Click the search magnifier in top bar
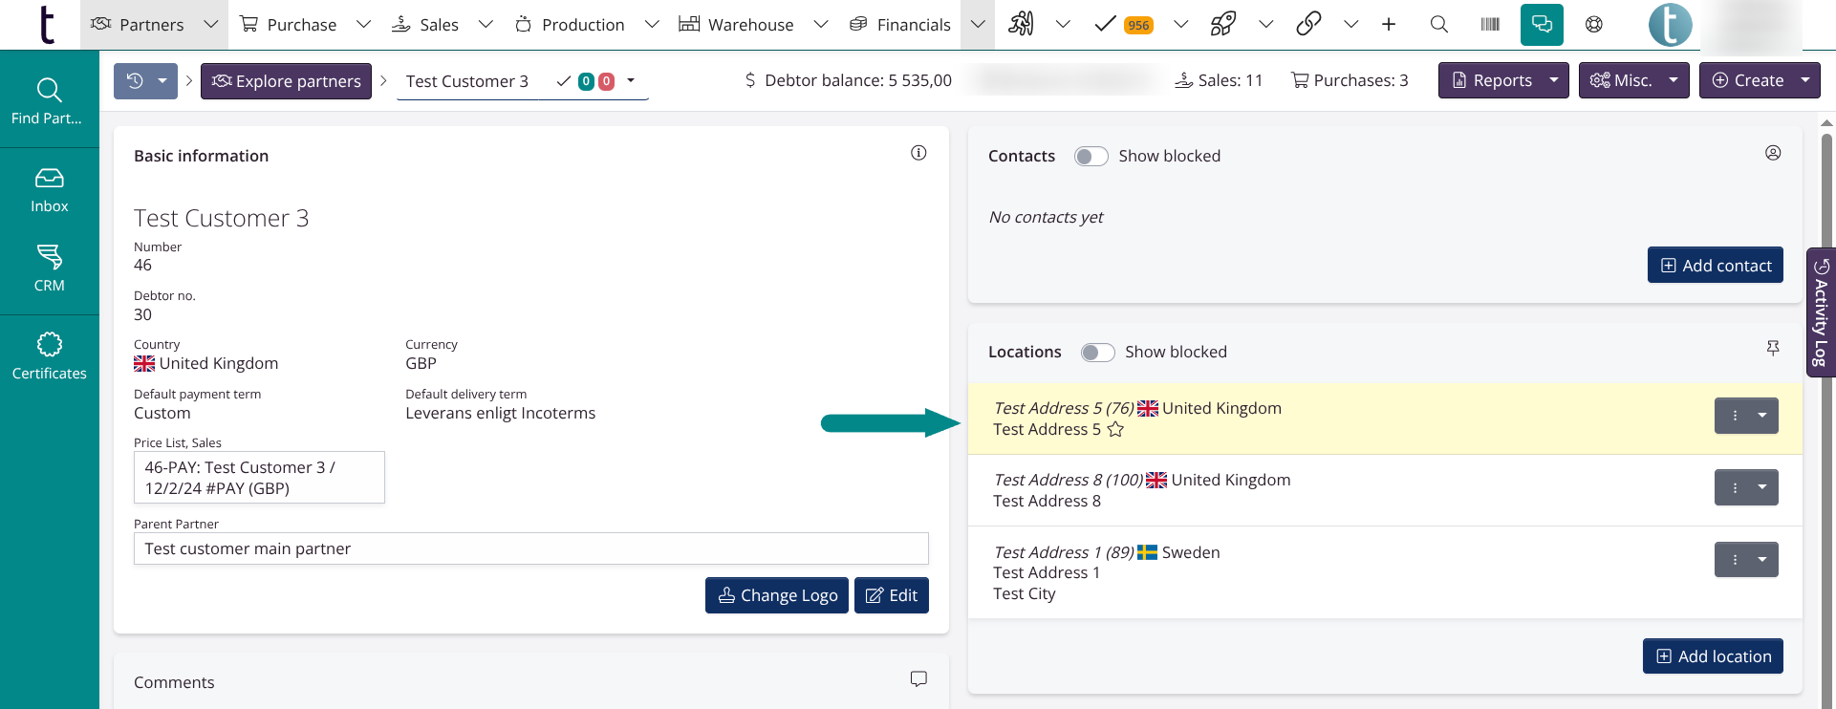This screenshot has width=1836, height=709. (x=1438, y=25)
